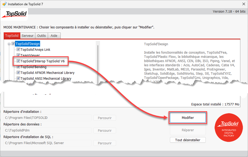The image size is (248, 157).
Task: Click the 'Répertoire d'installation :' label
Action: 22,112
